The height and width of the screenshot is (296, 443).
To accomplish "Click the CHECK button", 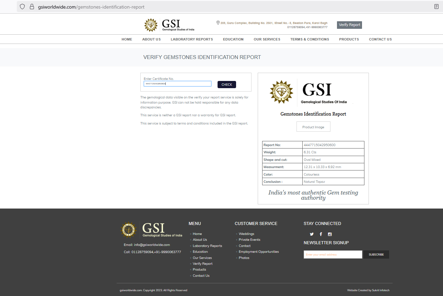I will pos(227,85).
